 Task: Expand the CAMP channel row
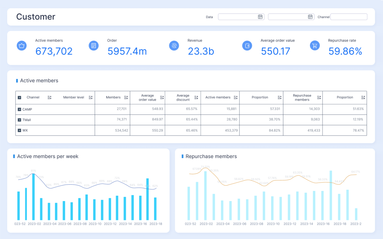(x=19, y=109)
